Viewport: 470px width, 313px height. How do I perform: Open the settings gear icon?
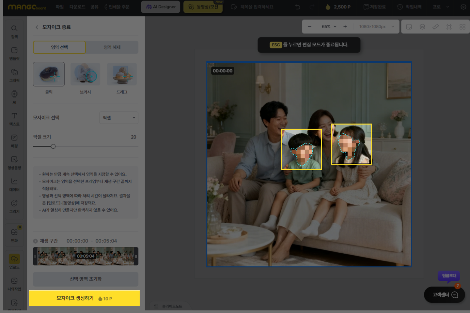coord(463,7)
